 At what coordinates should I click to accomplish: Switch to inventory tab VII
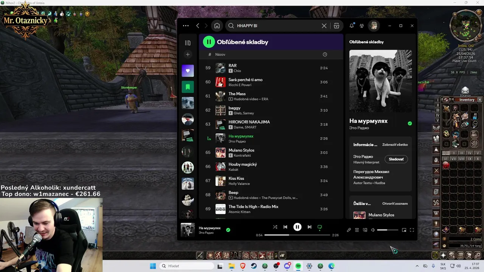[454, 159]
